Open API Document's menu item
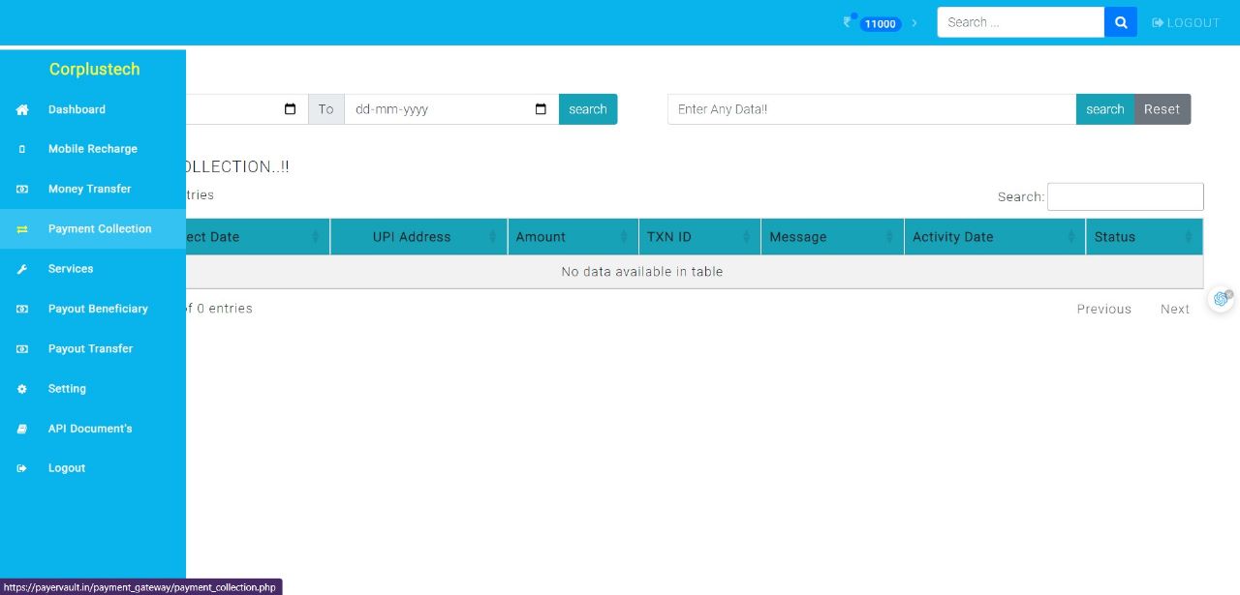This screenshot has height=595, width=1240. 90,429
